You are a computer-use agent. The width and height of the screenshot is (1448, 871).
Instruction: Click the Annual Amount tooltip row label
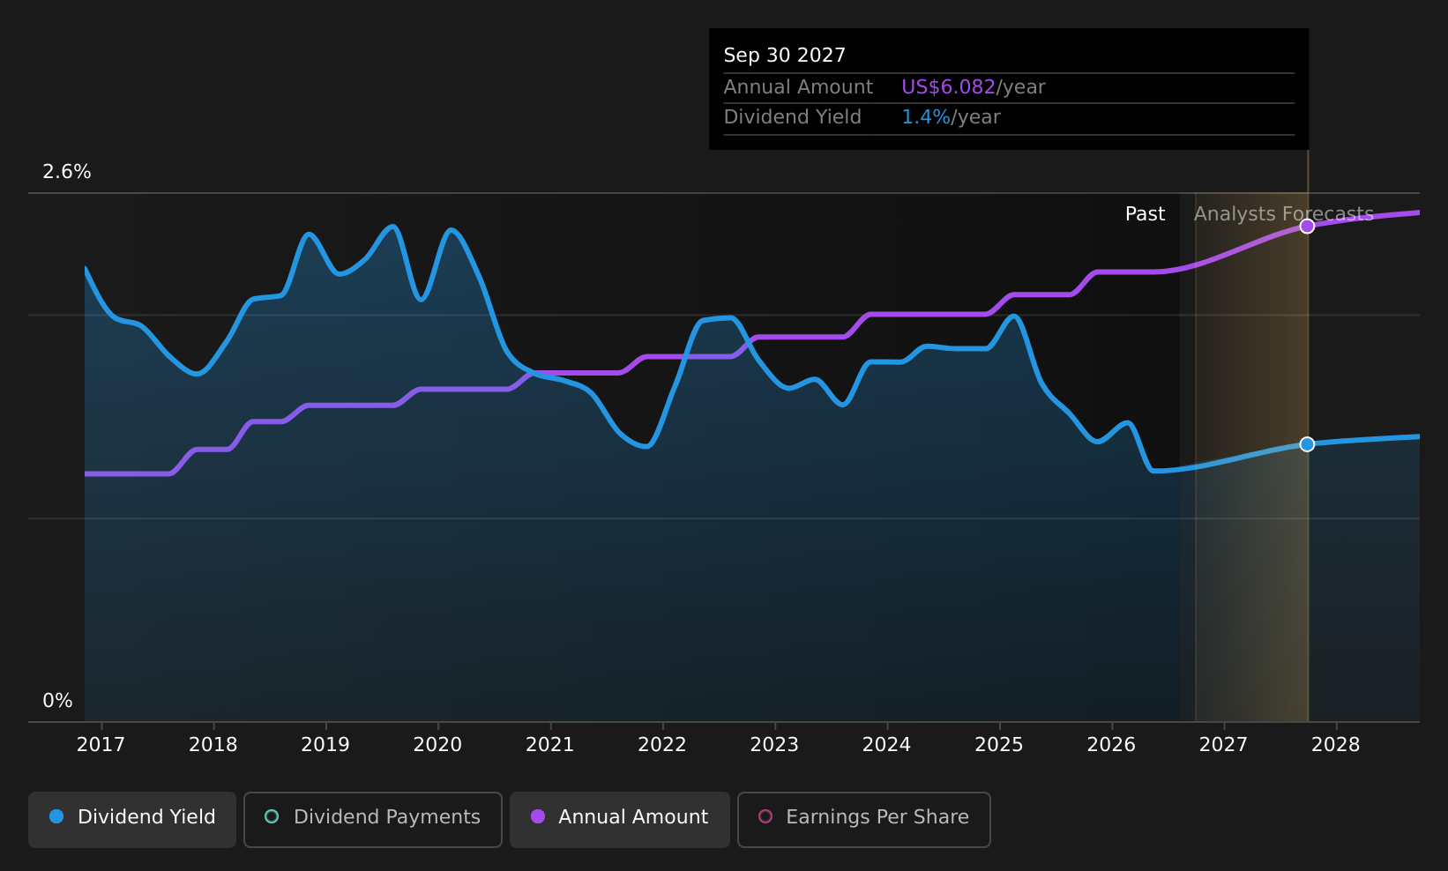[798, 87]
